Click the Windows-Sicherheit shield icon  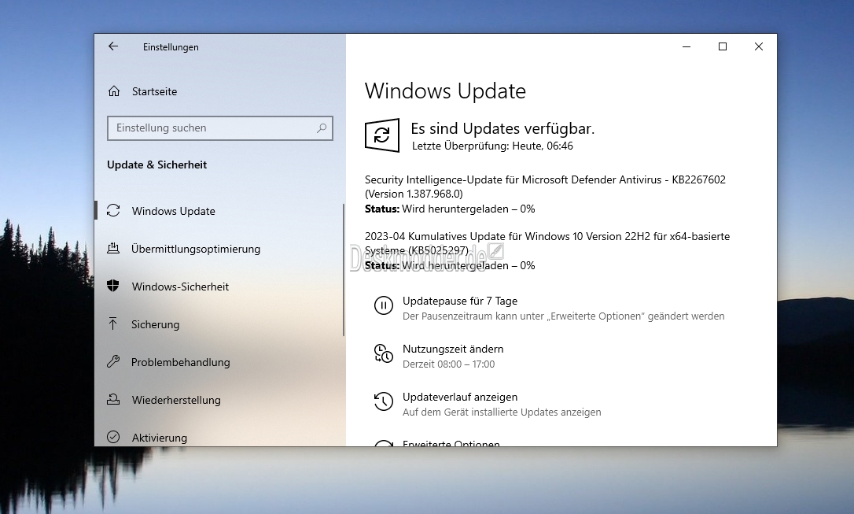[x=113, y=287]
